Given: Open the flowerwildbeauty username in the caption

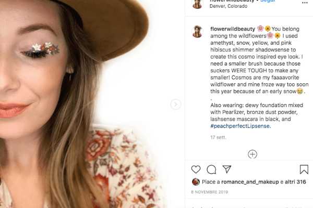Looking at the screenshot, I should click(232, 28).
